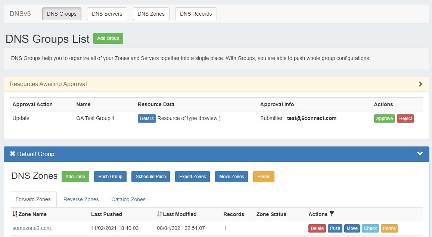432x237 pixels.
Task: Click the sort icon next to Zone Name
Action: [15, 214]
